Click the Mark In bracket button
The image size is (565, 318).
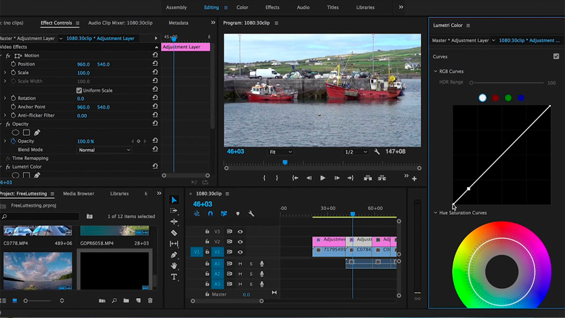coord(264,178)
